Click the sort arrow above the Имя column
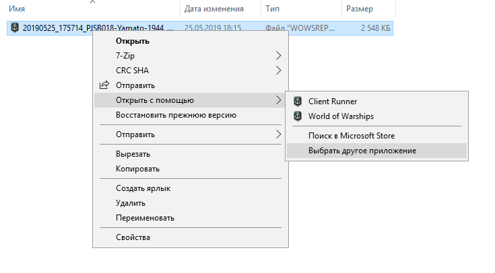 [x=92, y=2]
